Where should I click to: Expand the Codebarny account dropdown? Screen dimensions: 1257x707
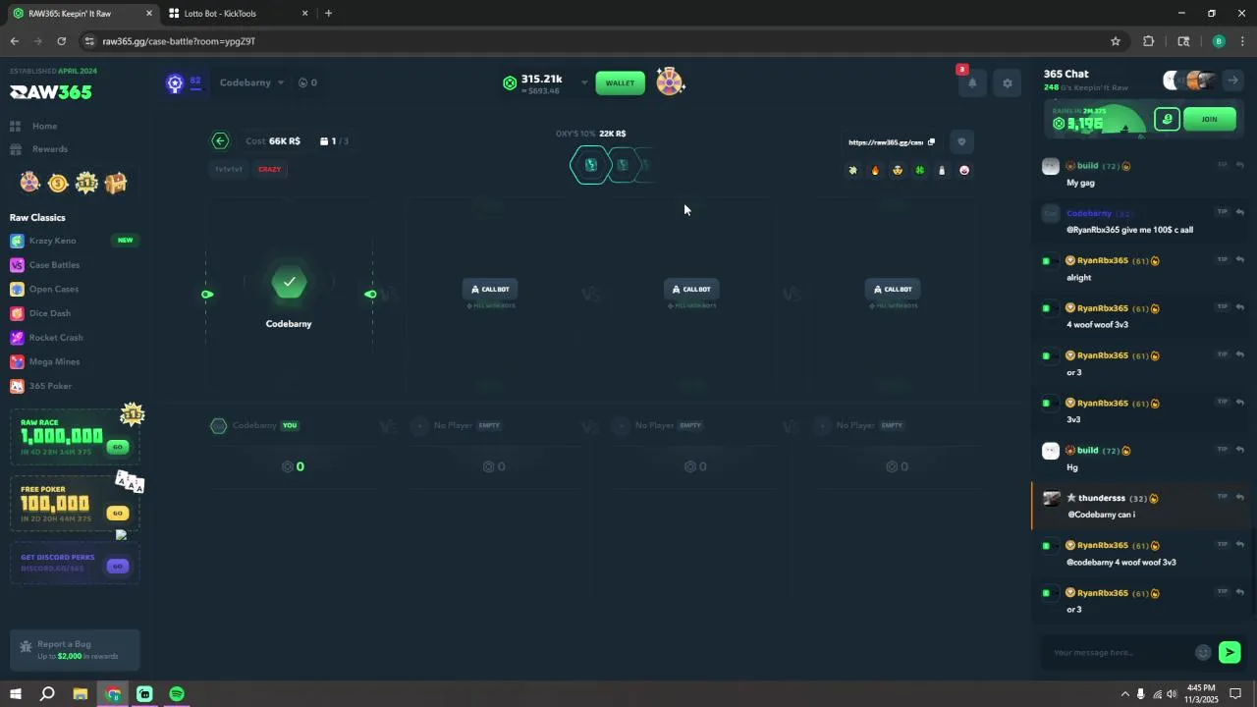(251, 82)
